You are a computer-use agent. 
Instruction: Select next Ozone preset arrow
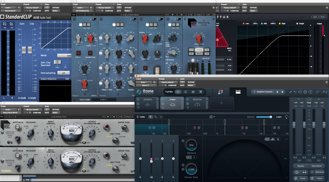[283, 92]
